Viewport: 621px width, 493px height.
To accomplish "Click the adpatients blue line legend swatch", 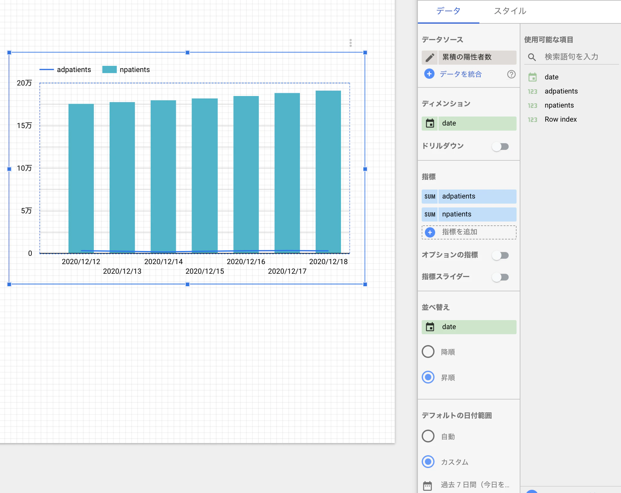I will (x=46, y=69).
